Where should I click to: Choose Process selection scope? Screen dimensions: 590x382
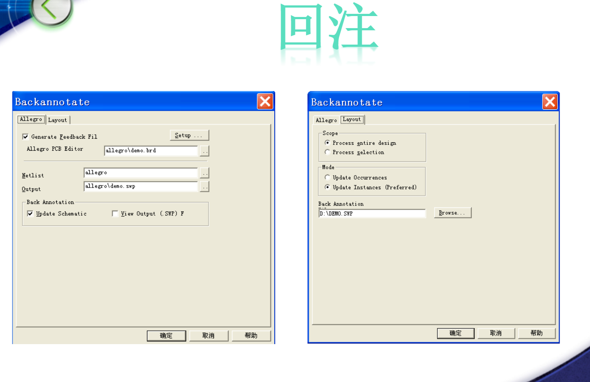(x=327, y=152)
